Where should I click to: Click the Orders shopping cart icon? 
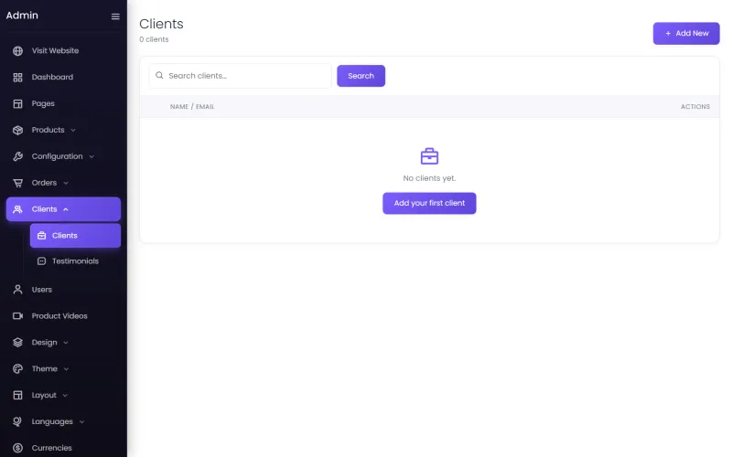pos(17,183)
